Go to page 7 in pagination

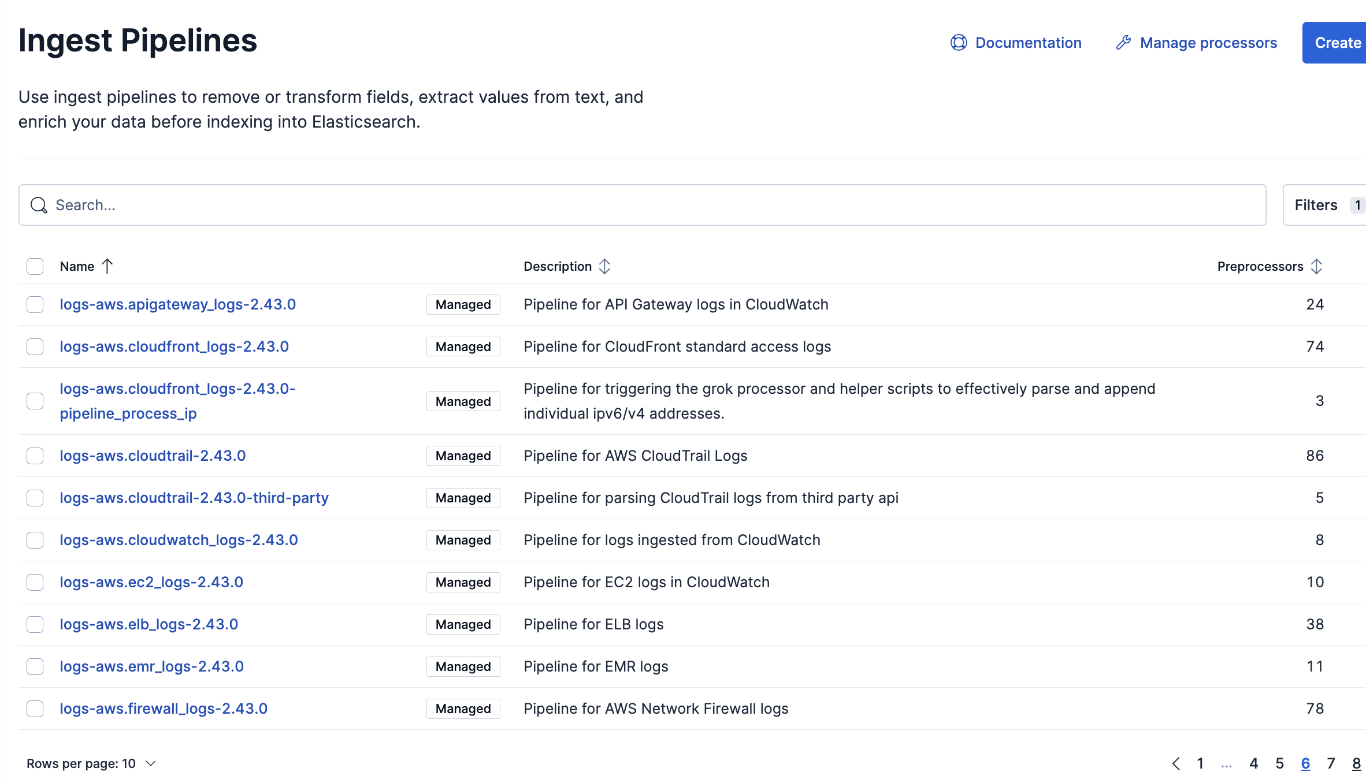[1331, 763]
